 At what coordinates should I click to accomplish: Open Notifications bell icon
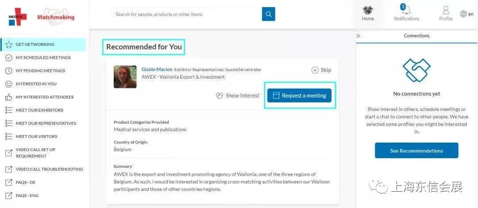406,10
